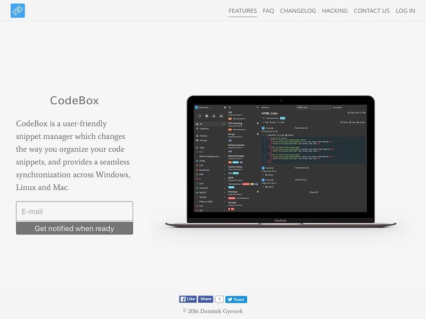
Task: Open the Features nav item
Action: coord(243,11)
